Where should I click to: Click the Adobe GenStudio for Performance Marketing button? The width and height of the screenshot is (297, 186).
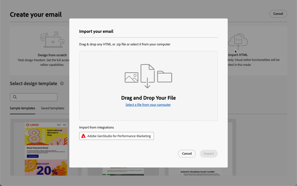116,136
